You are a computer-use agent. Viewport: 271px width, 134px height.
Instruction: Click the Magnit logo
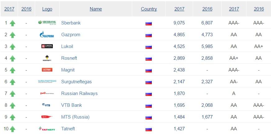click(47, 70)
